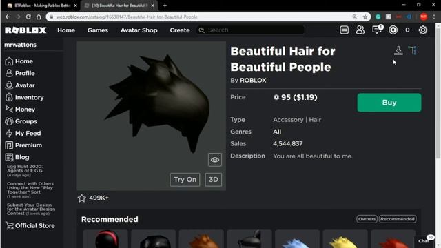Click the browser home icon
Screen dimensions: 441x248
coord(39,17)
